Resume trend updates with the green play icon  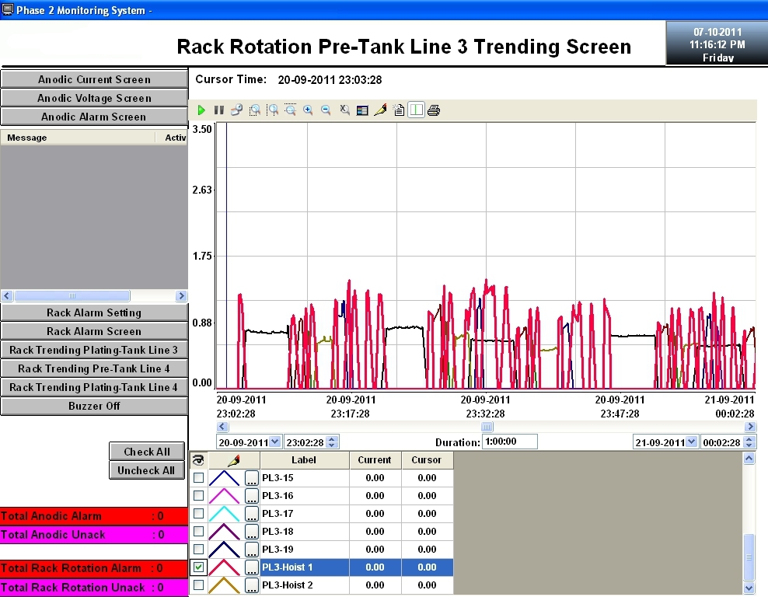pos(201,110)
